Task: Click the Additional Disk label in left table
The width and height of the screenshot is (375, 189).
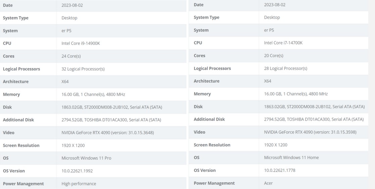Action: [x=18, y=120]
